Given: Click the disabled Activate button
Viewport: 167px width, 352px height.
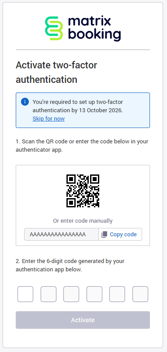Looking at the screenshot, I should point(83,320).
